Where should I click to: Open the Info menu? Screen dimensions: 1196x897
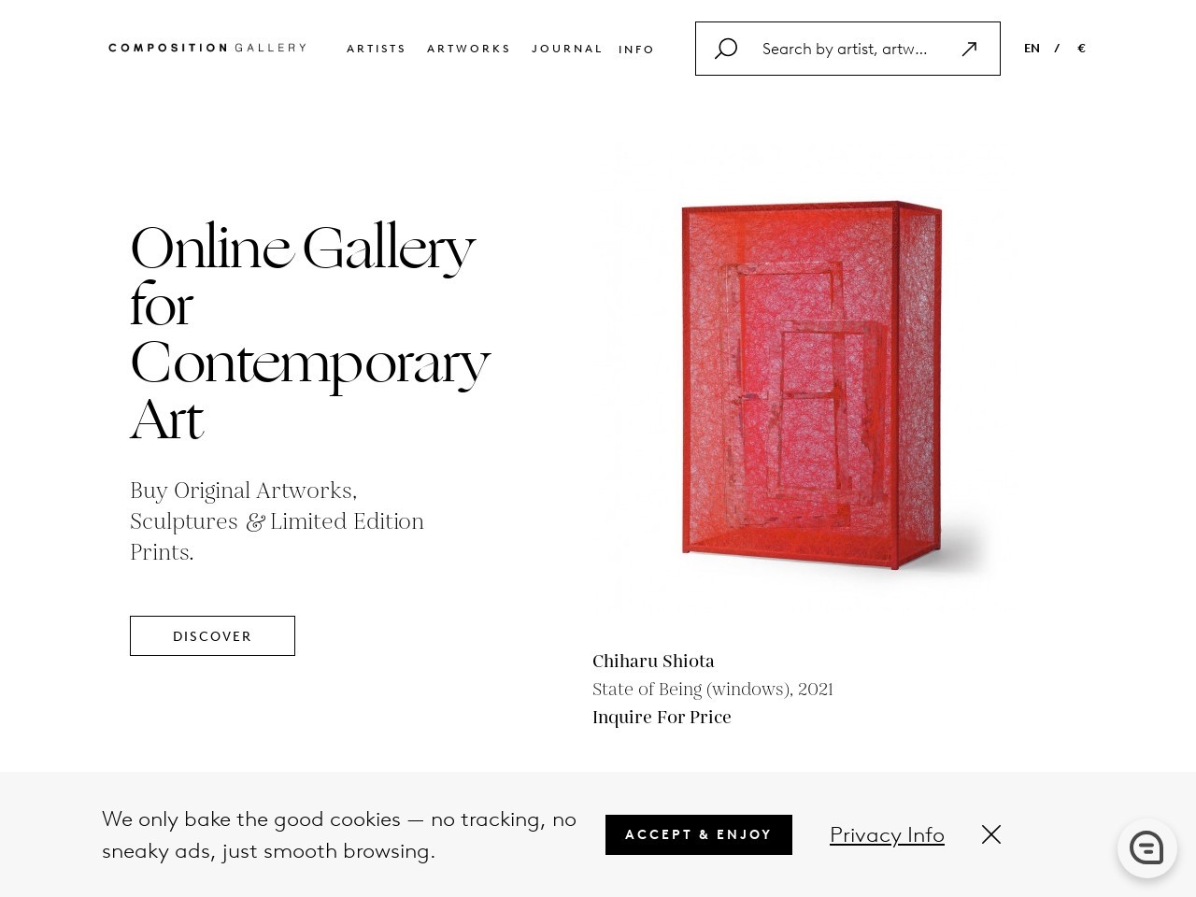[636, 50]
